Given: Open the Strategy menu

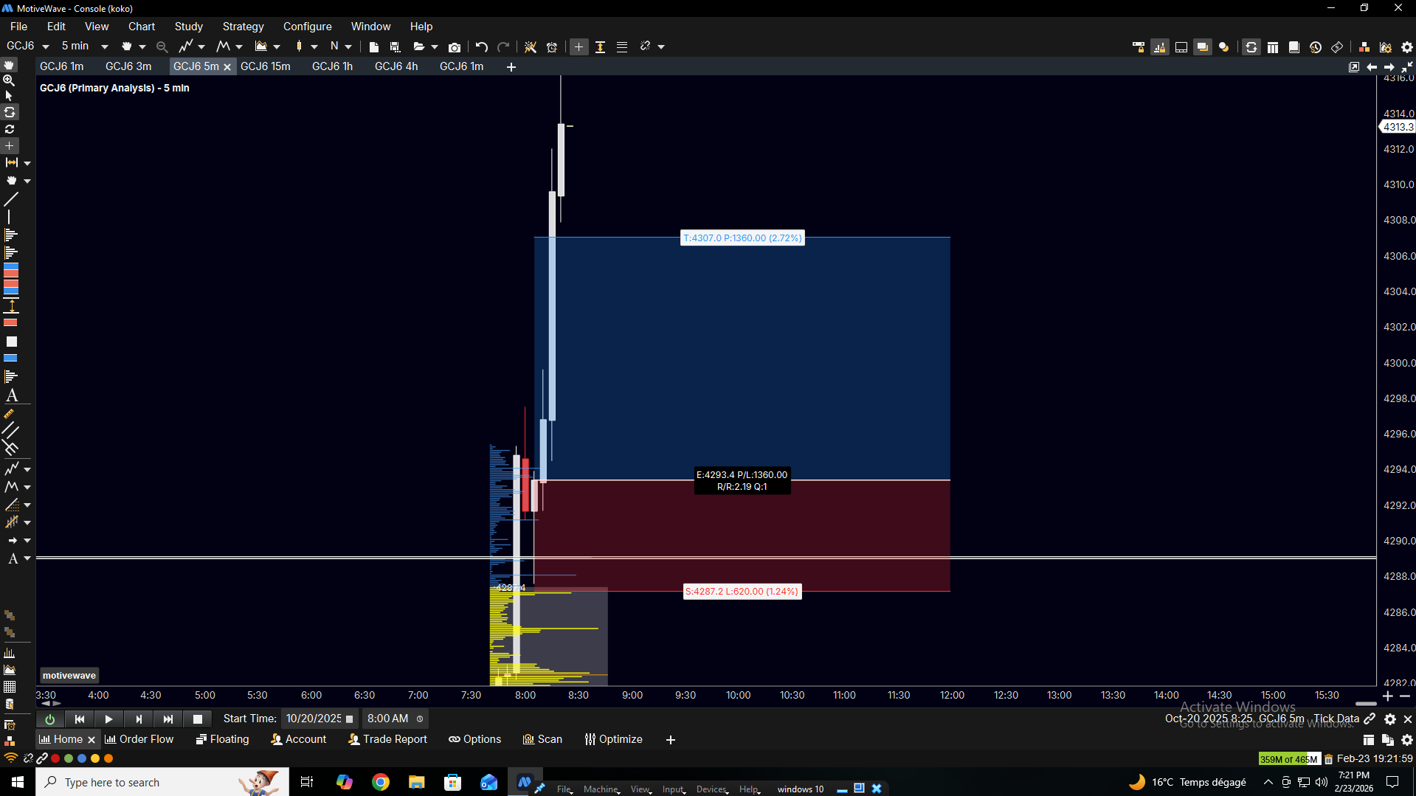Looking at the screenshot, I should click(x=243, y=27).
